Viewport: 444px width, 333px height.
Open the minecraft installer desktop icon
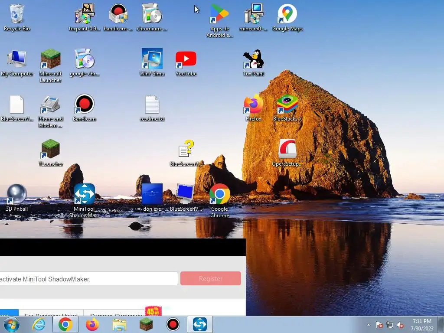(x=253, y=17)
